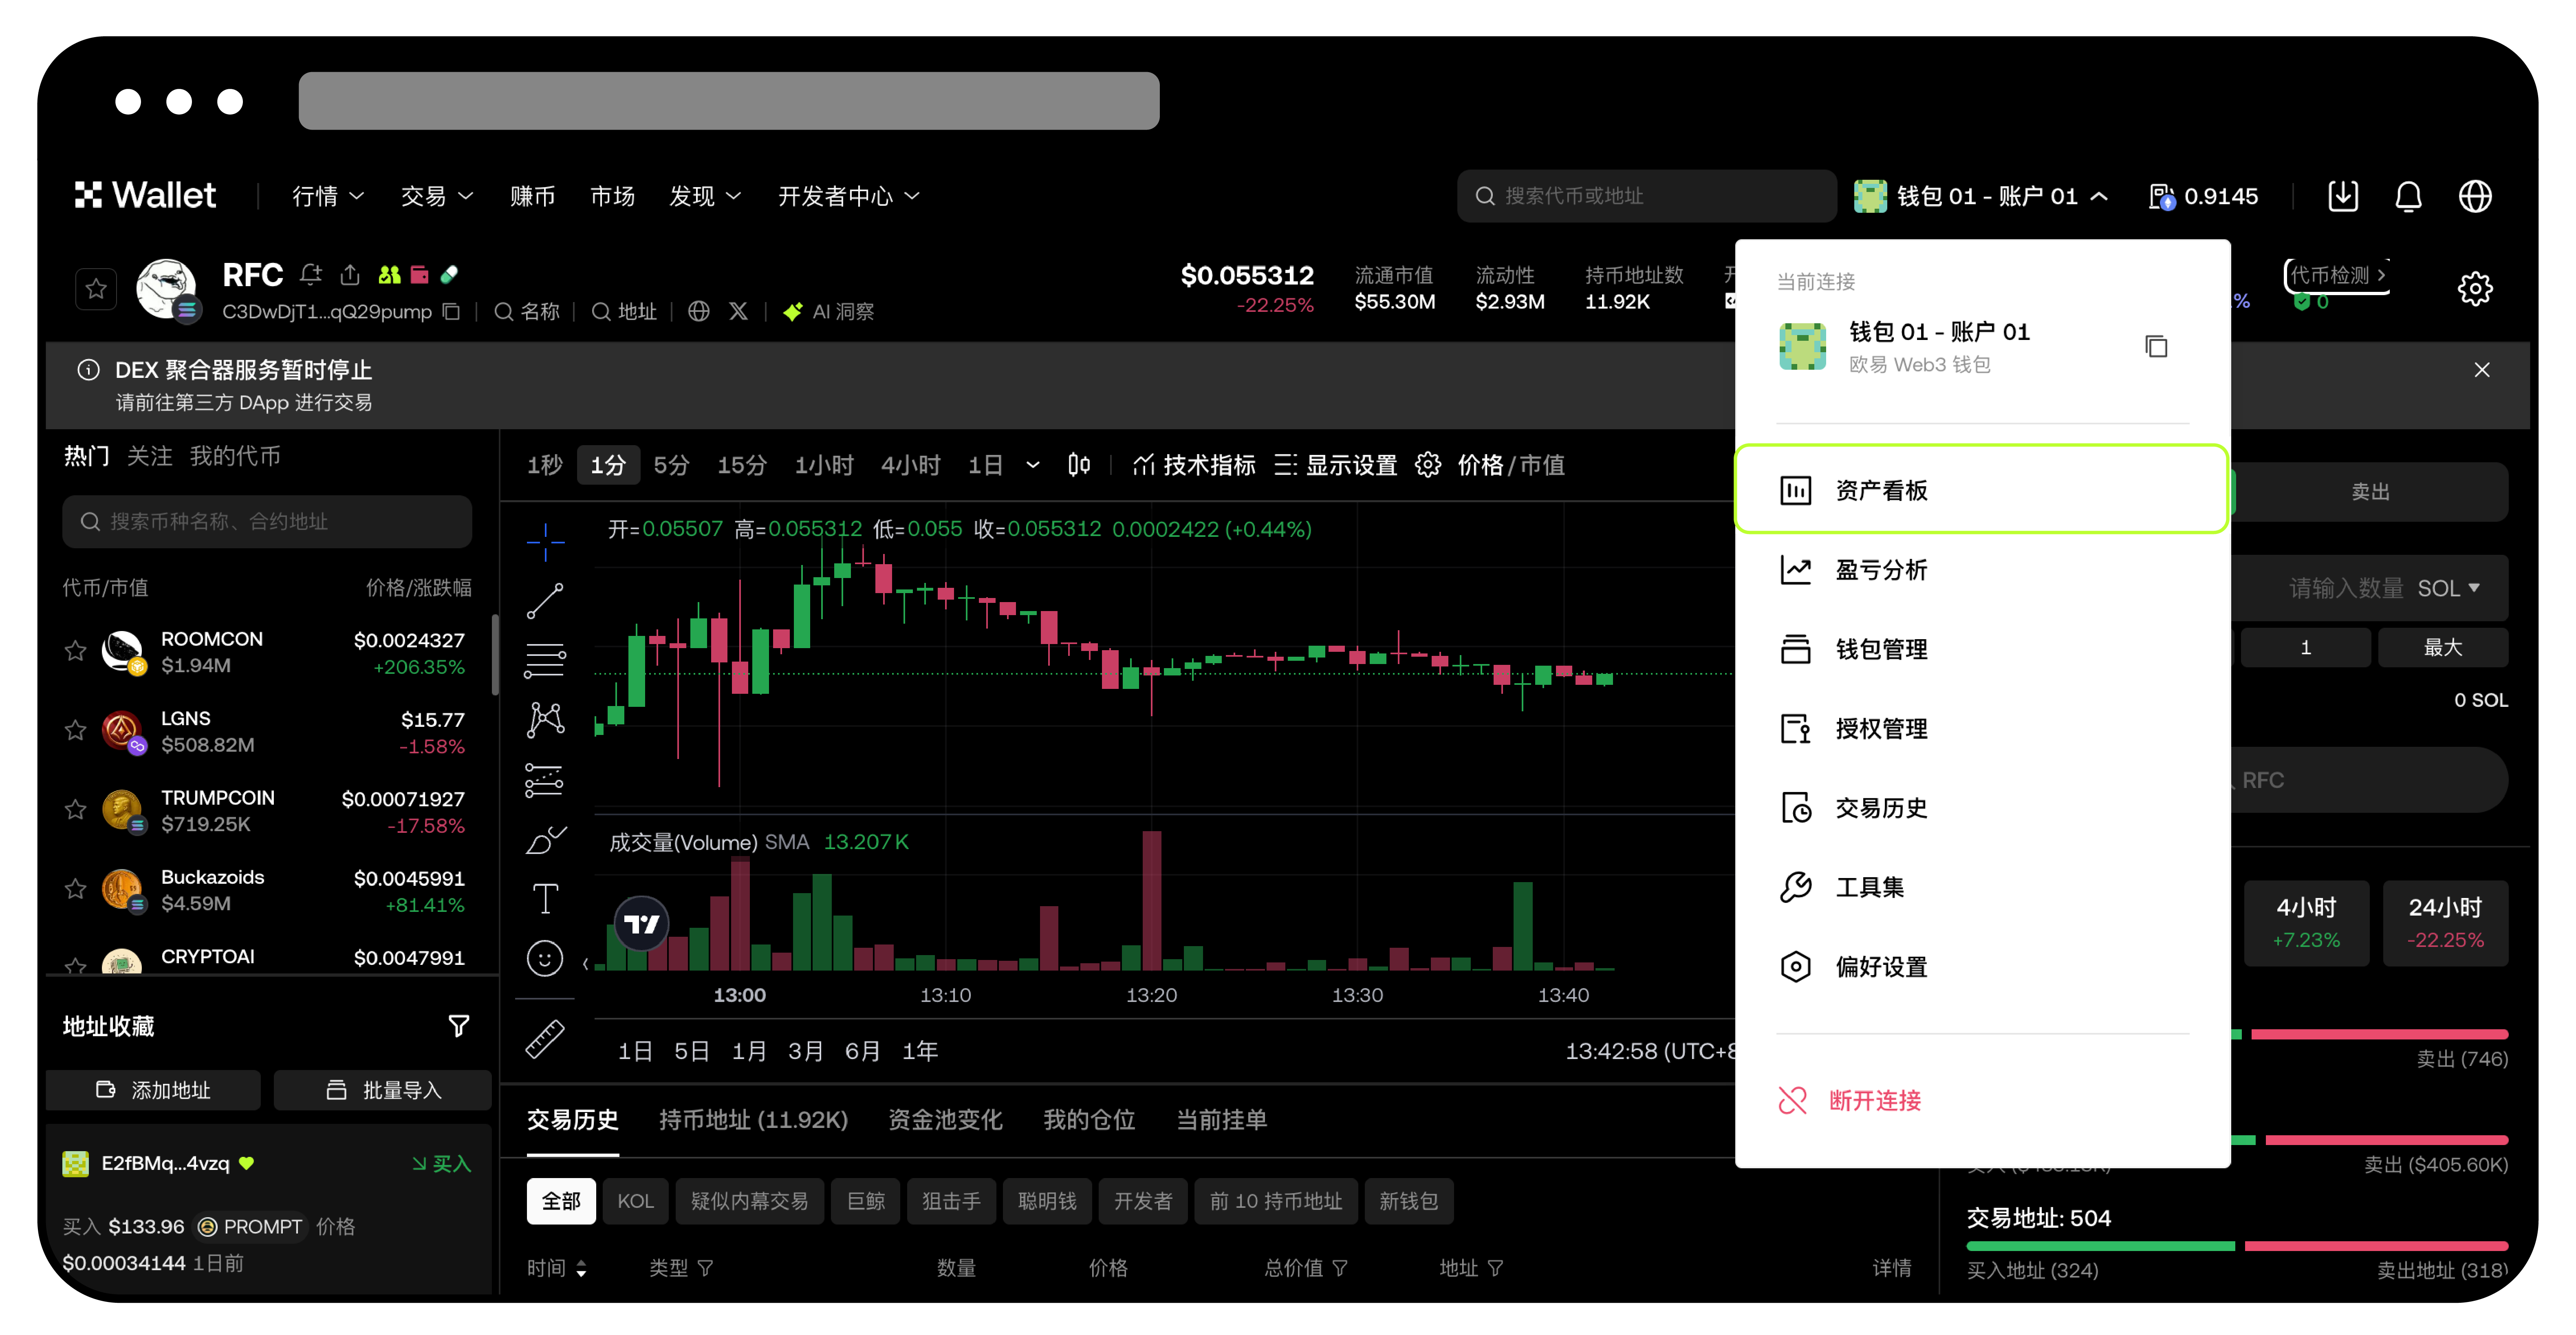Open 资产看板 menu item
The width and height of the screenshot is (2576, 1335).
tap(1981, 490)
